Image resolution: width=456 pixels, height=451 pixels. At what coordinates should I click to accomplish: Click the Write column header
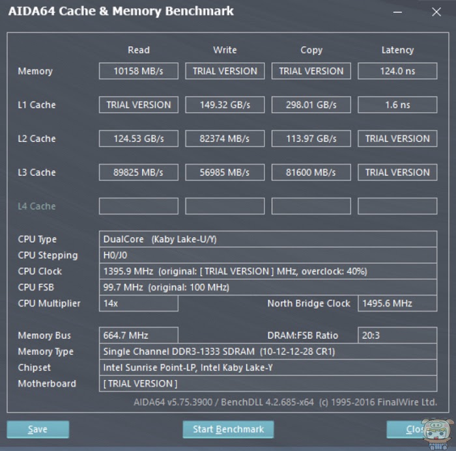[225, 50]
